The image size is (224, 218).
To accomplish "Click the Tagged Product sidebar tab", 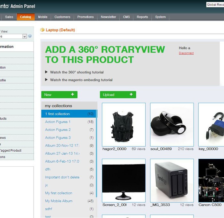I will (17, 150).
